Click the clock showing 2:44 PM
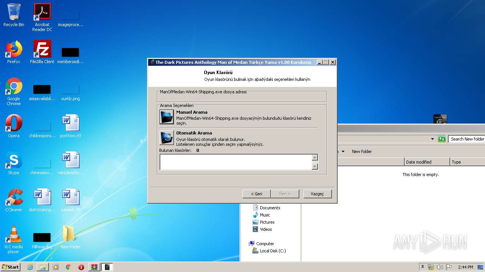The width and height of the screenshot is (485, 272). [465, 267]
